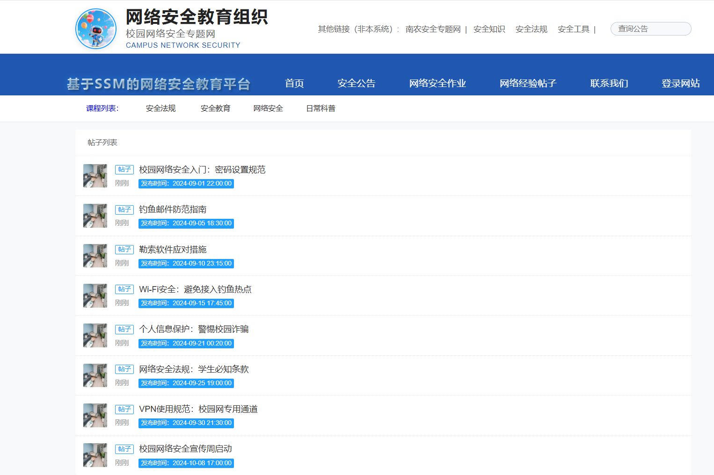The image size is (714, 475).
Task: Open post 网络安全法规：学生必知条款
Action: [194, 369]
